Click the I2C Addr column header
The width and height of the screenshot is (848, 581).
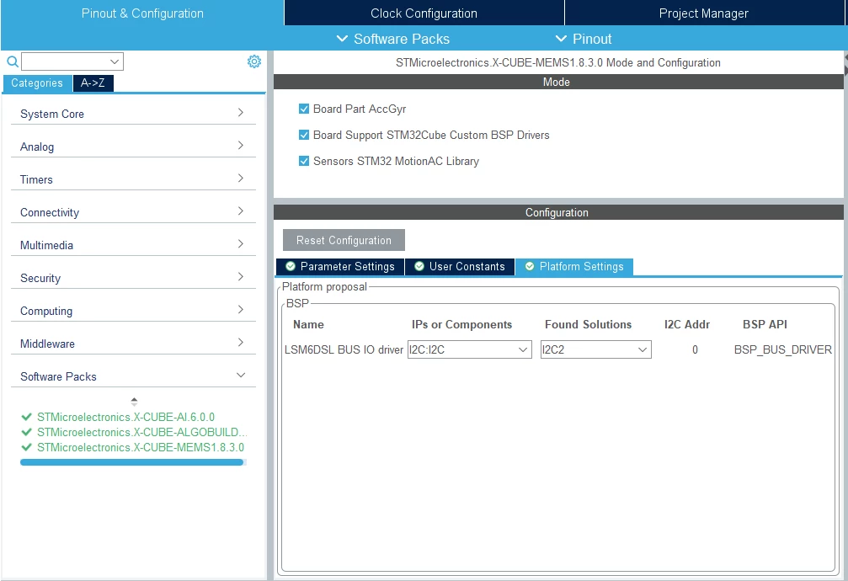pyautogui.click(x=687, y=324)
